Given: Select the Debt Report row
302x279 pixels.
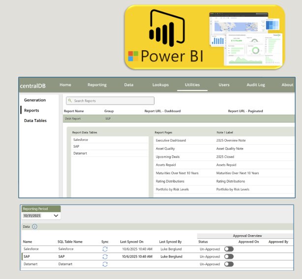Looking at the screenshot, I should [179, 119].
